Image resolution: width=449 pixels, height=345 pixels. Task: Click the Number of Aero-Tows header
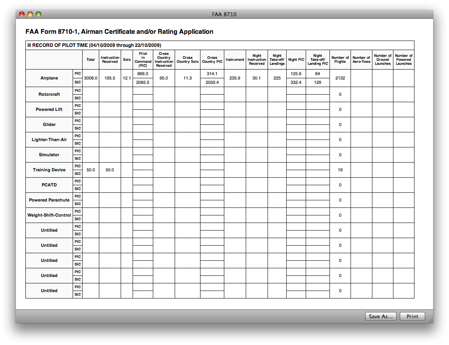[x=361, y=60]
